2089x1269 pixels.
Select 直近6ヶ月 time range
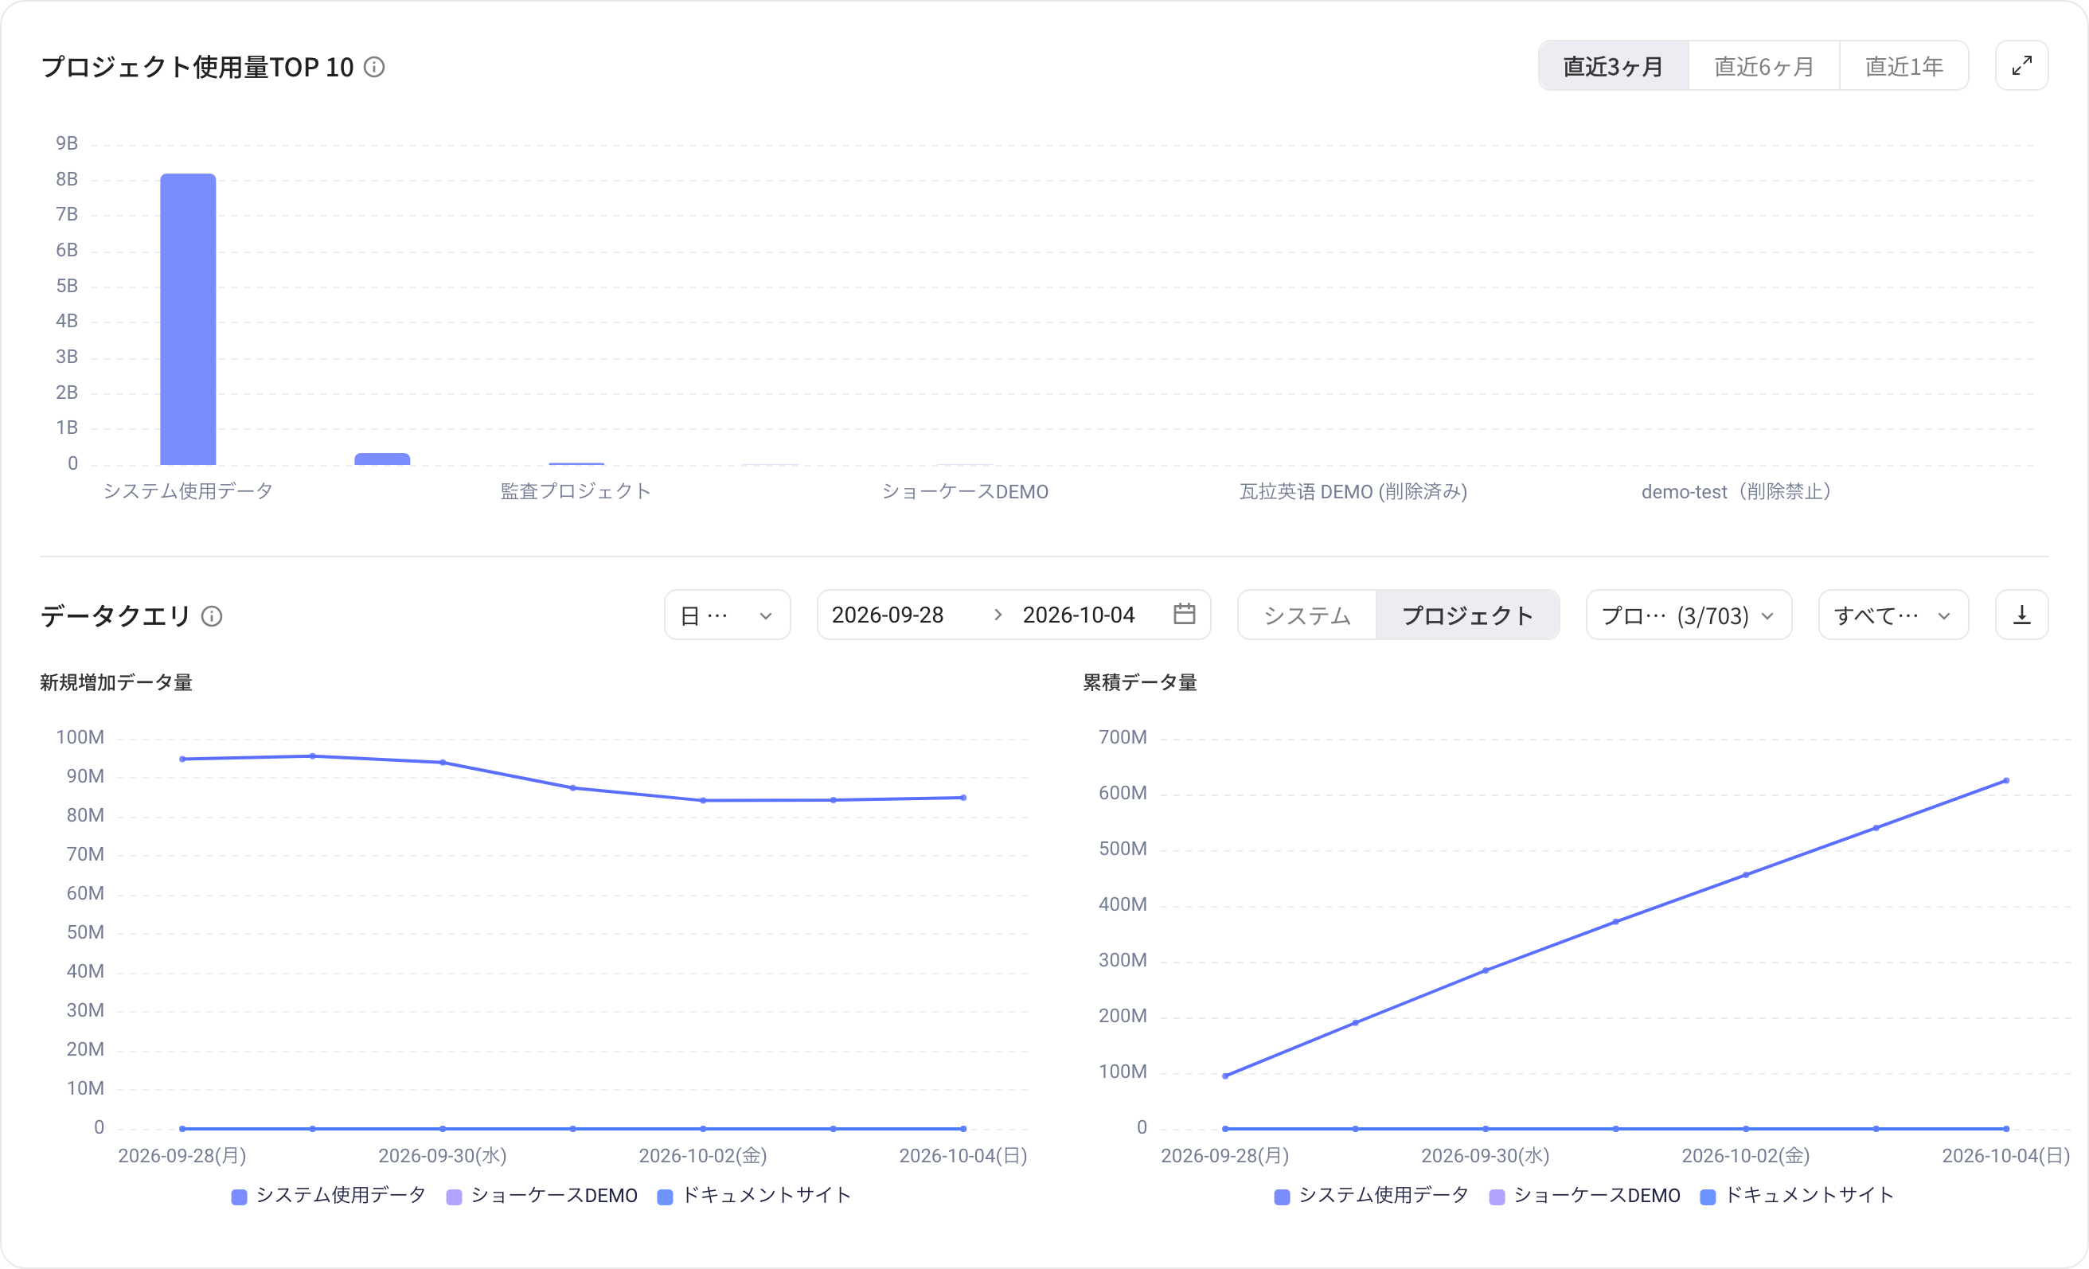[1763, 66]
